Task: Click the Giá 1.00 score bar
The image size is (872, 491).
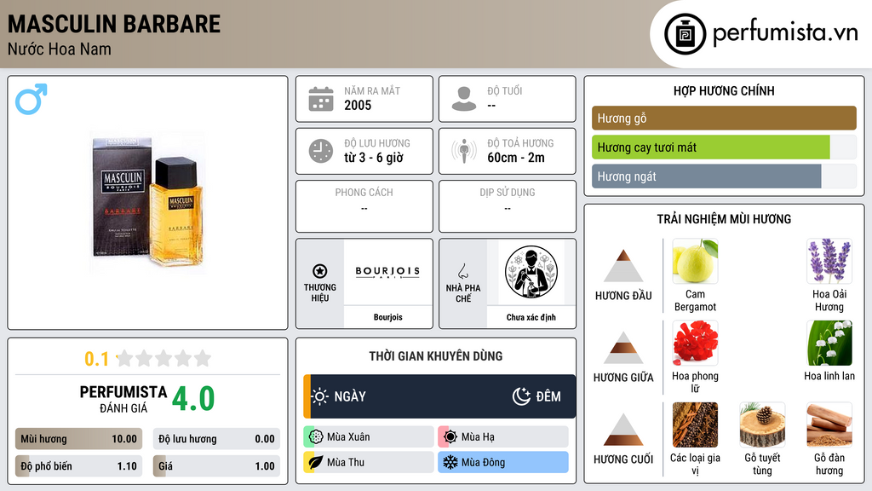Action: coord(216,466)
